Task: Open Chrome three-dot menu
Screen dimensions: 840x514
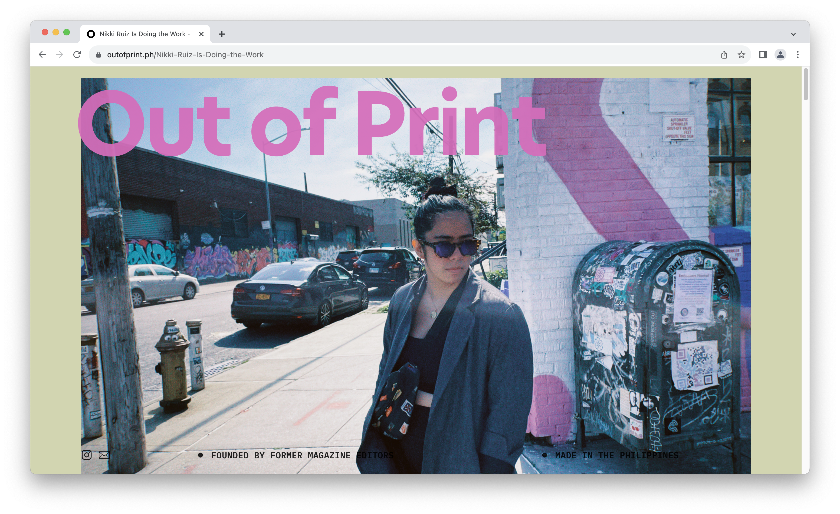Action: (798, 55)
